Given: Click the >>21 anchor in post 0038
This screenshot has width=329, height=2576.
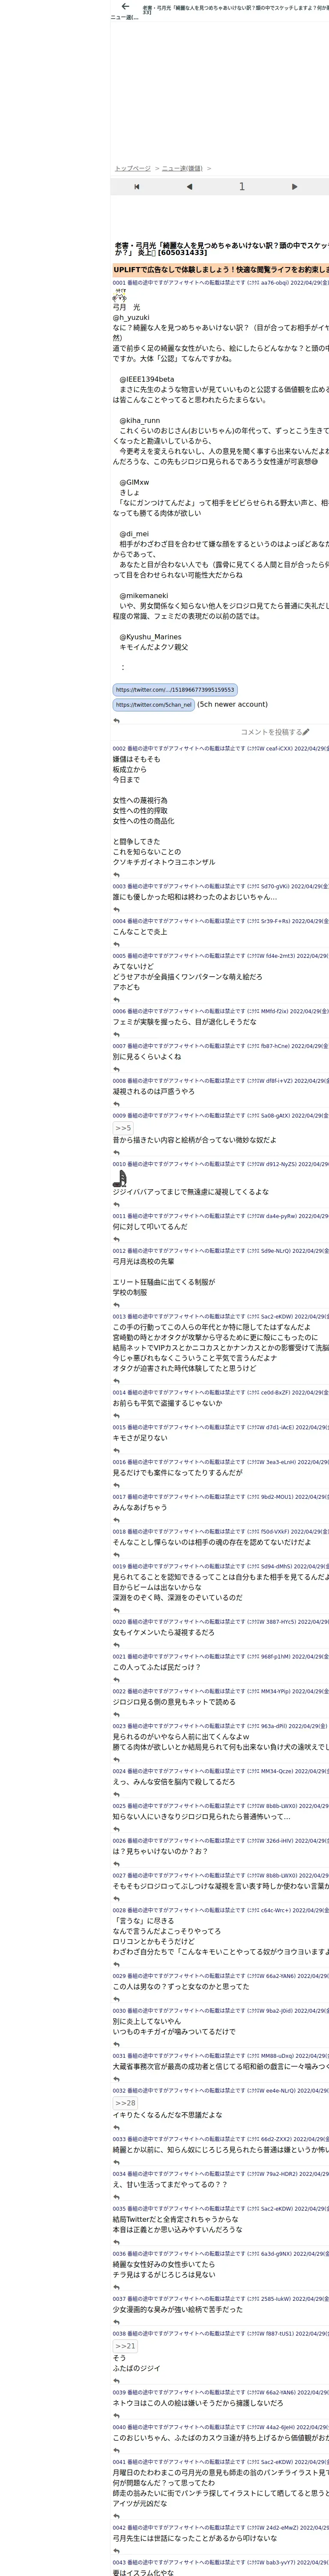Looking at the screenshot, I should 126,2346.
